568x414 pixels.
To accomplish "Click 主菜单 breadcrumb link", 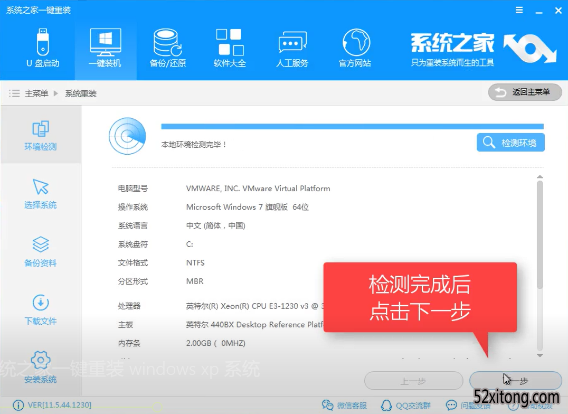I will tap(36, 93).
